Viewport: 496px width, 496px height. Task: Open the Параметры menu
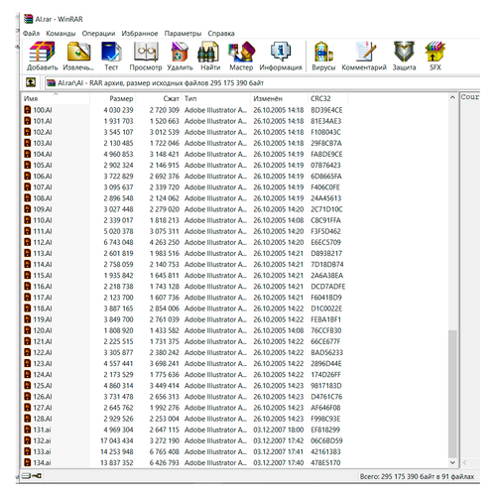(x=183, y=34)
